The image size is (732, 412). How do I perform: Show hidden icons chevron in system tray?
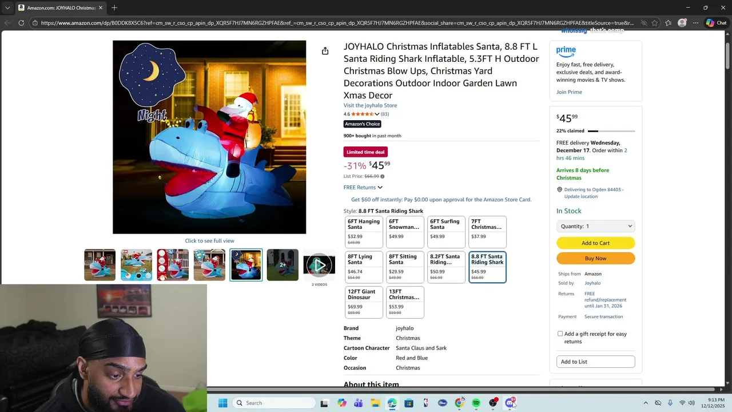point(646,403)
